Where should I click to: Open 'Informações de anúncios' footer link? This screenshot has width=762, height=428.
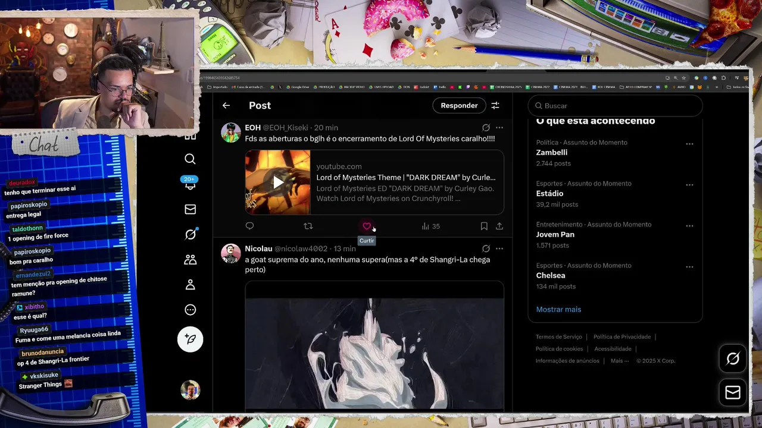click(x=567, y=361)
